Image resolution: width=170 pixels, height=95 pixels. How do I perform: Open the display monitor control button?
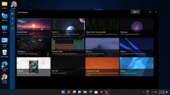pyautogui.click(x=135, y=12)
